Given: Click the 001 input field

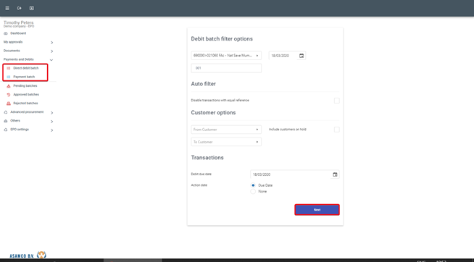Looking at the screenshot, I should 226,68.
